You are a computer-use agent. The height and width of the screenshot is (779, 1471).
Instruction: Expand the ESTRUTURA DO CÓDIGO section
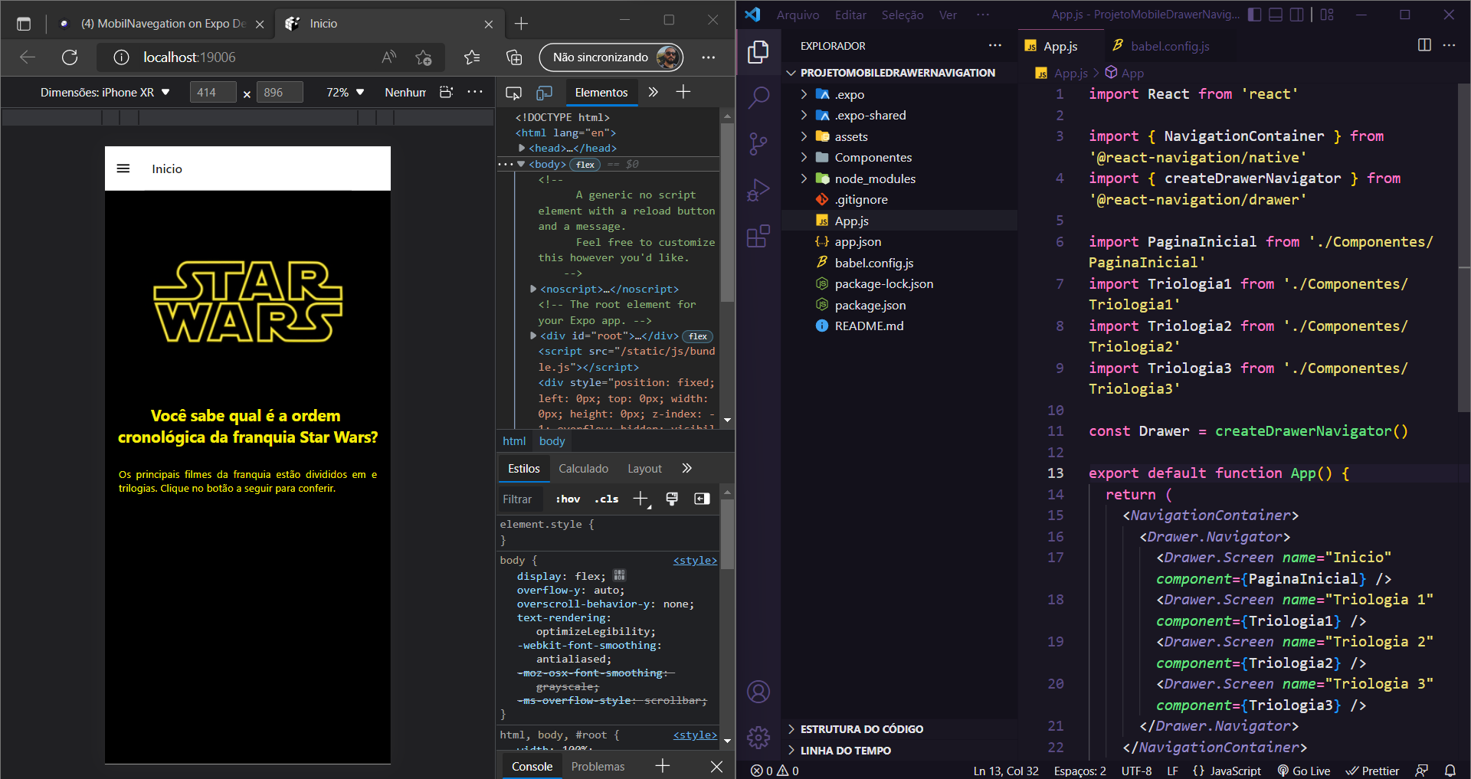point(861,728)
